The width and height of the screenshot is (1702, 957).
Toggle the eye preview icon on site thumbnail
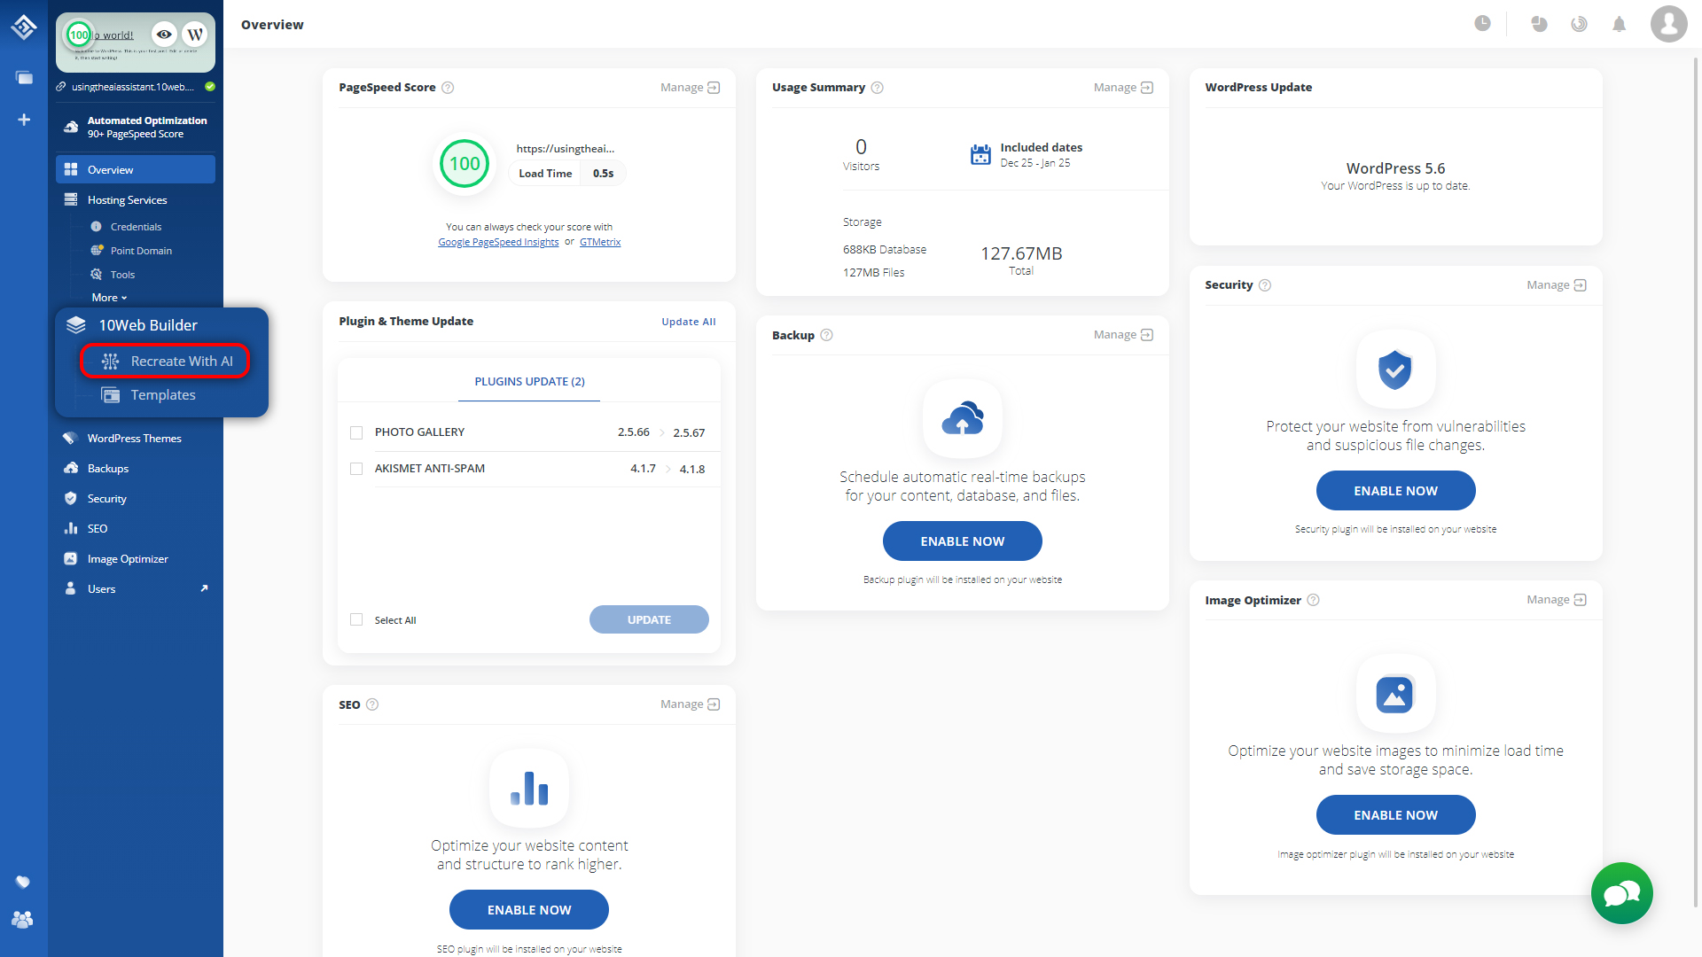tap(164, 35)
